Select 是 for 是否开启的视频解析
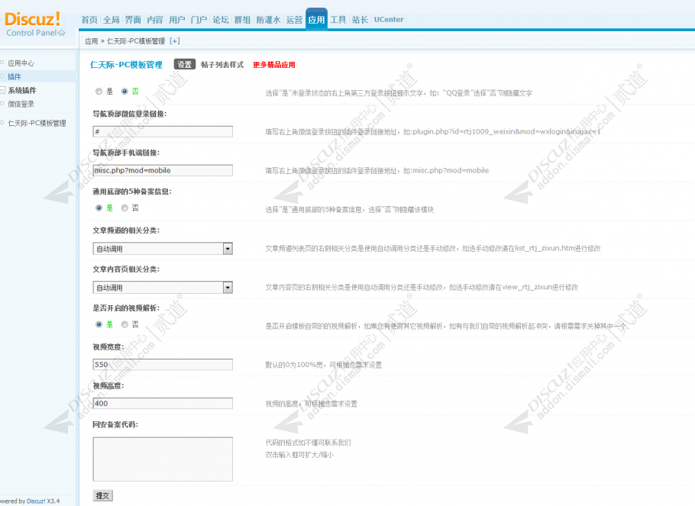695x506 pixels. point(99,324)
